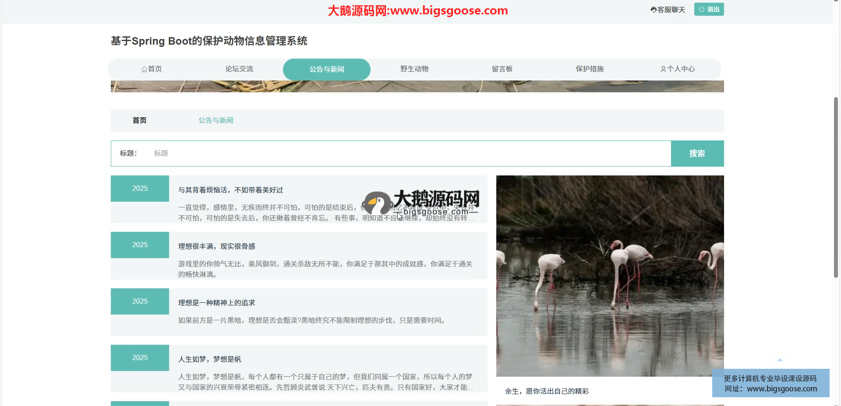The height and width of the screenshot is (406, 841).
Task: Click the user icon beside 个人中心
Action: point(663,69)
